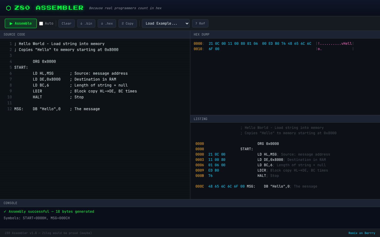
Task: Click the START: label in source code
Action: [x=21, y=68]
